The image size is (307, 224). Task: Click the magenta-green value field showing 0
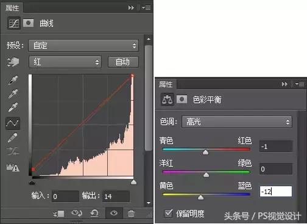click(x=276, y=168)
